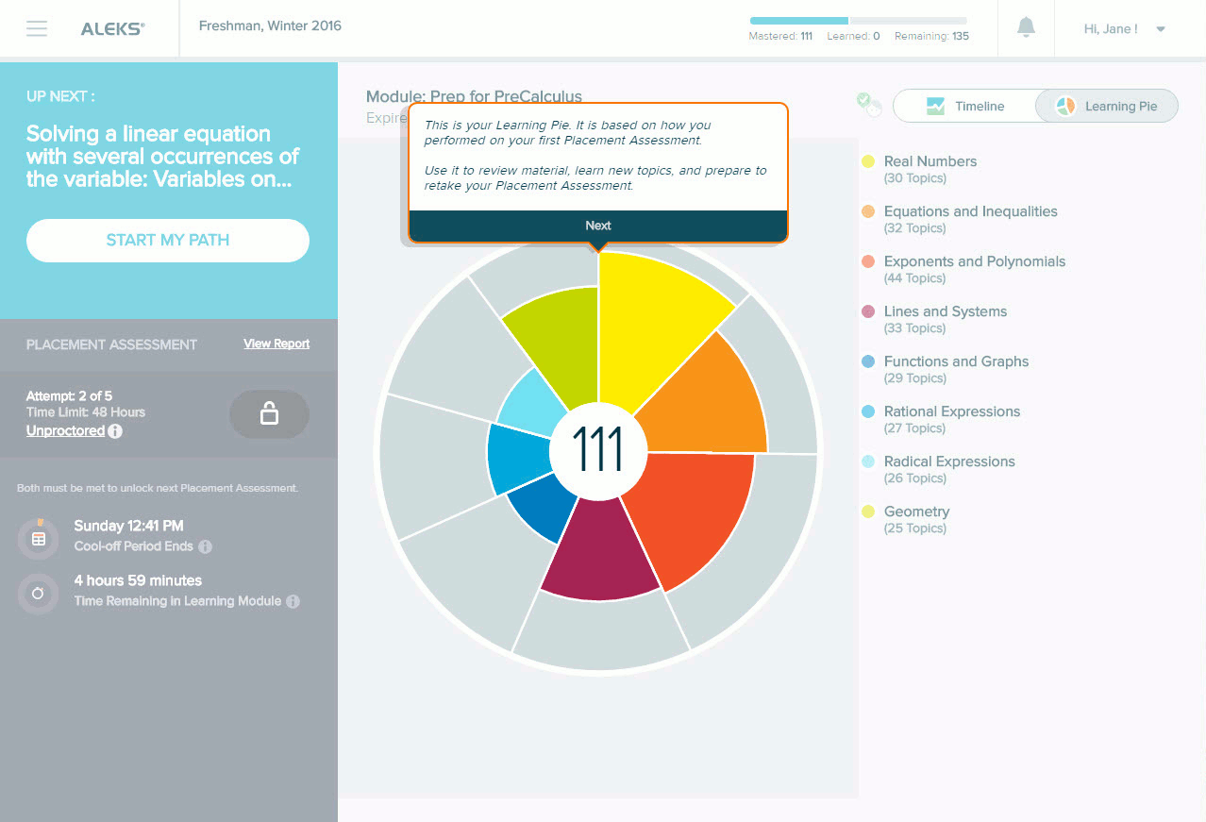Click the mastery progress bar in header
Screen dimensions: 1206x822
click(x=859, y=20)
